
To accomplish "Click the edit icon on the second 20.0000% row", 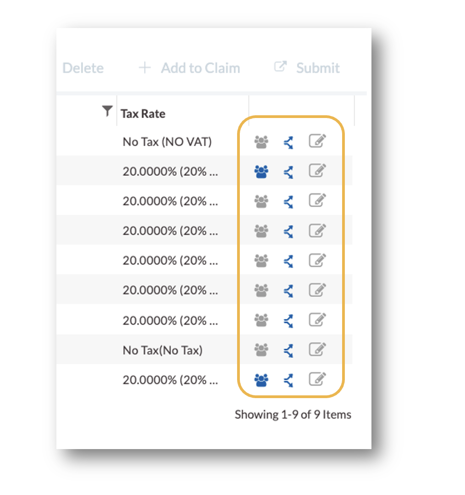I will point(317,201).
